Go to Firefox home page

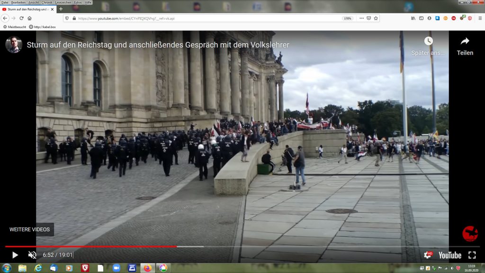coord(29,18)
